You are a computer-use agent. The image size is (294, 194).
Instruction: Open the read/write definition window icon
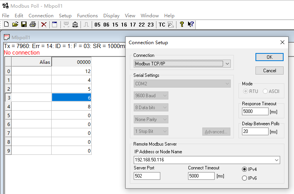pos(55,25)
